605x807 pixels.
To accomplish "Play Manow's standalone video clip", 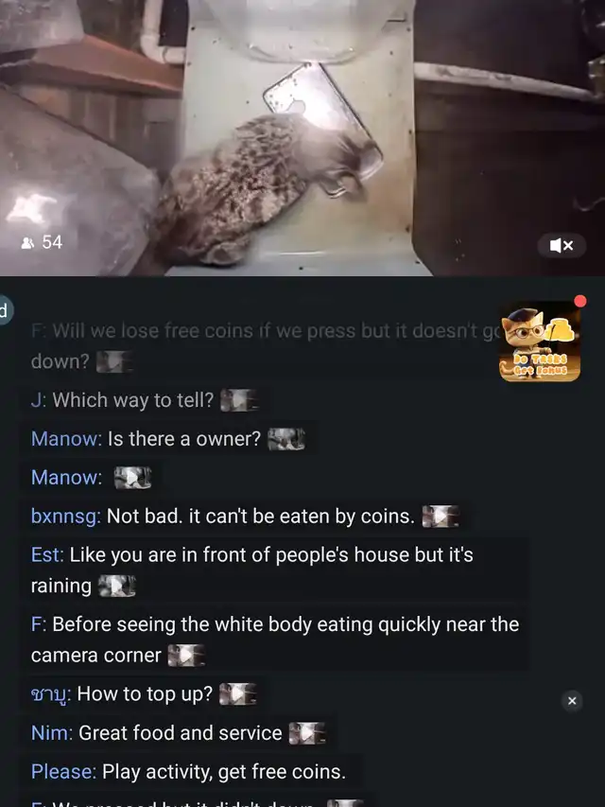I will coord(132,478).
